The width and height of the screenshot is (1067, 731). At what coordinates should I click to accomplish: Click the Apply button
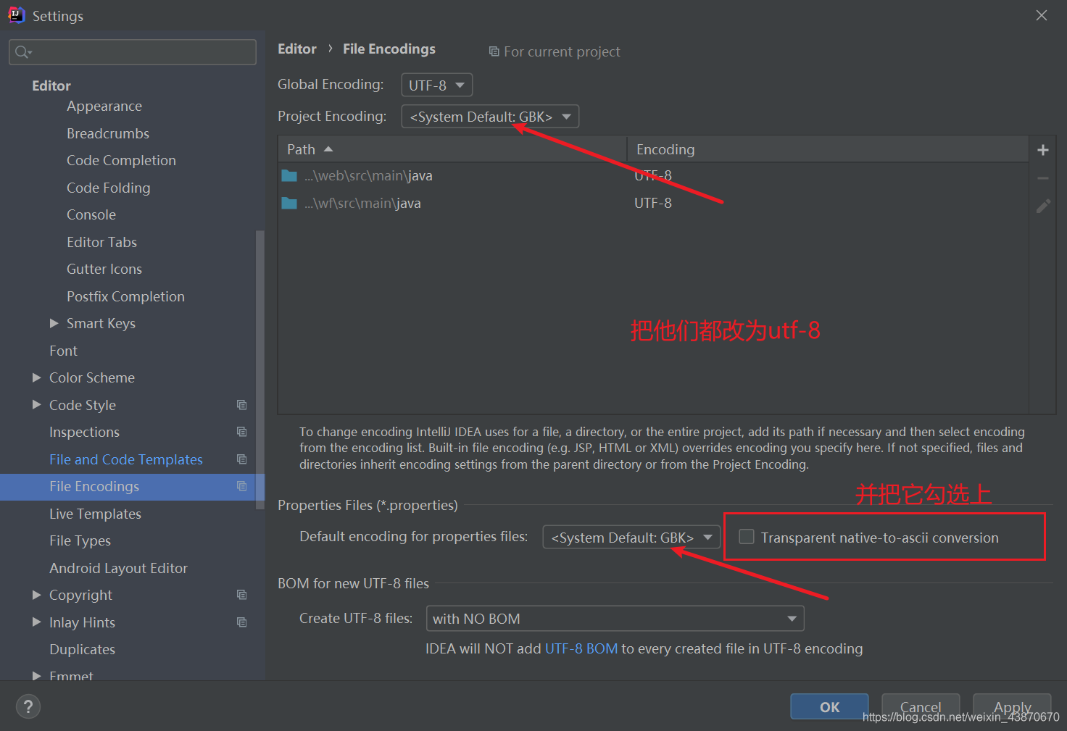(x=1012, y=707)
